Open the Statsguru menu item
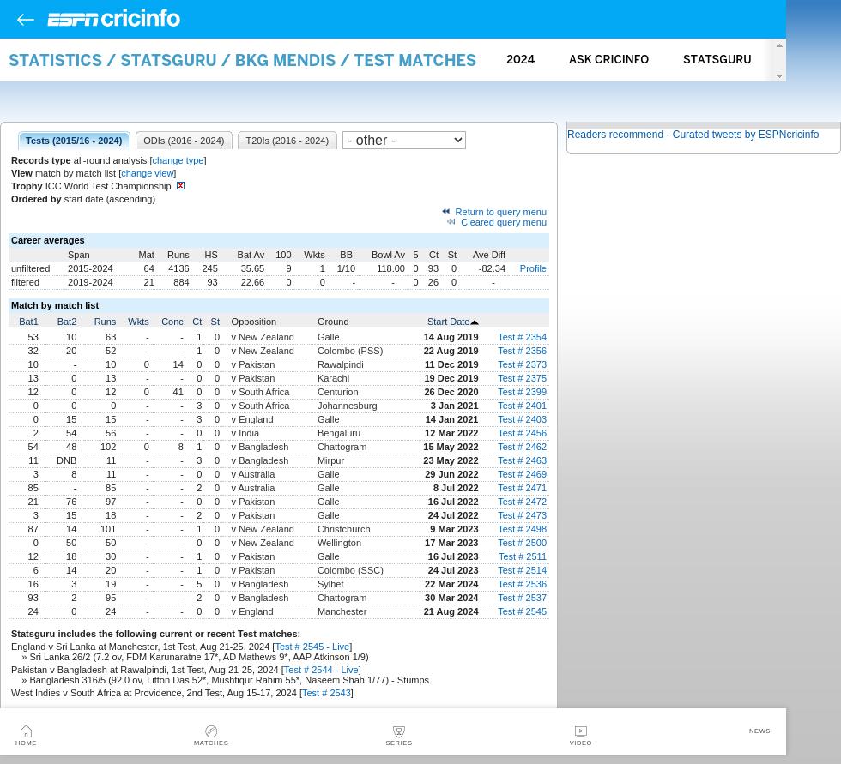Screen dimensions: 841x764 pyautogui.click(x=717, y=59)
